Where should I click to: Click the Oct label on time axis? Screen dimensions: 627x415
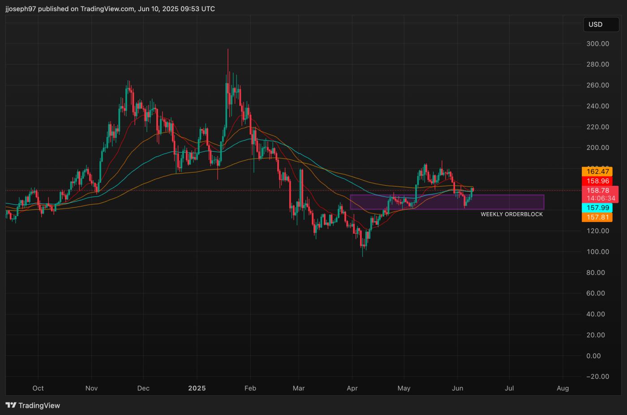[x=38, y=388]
